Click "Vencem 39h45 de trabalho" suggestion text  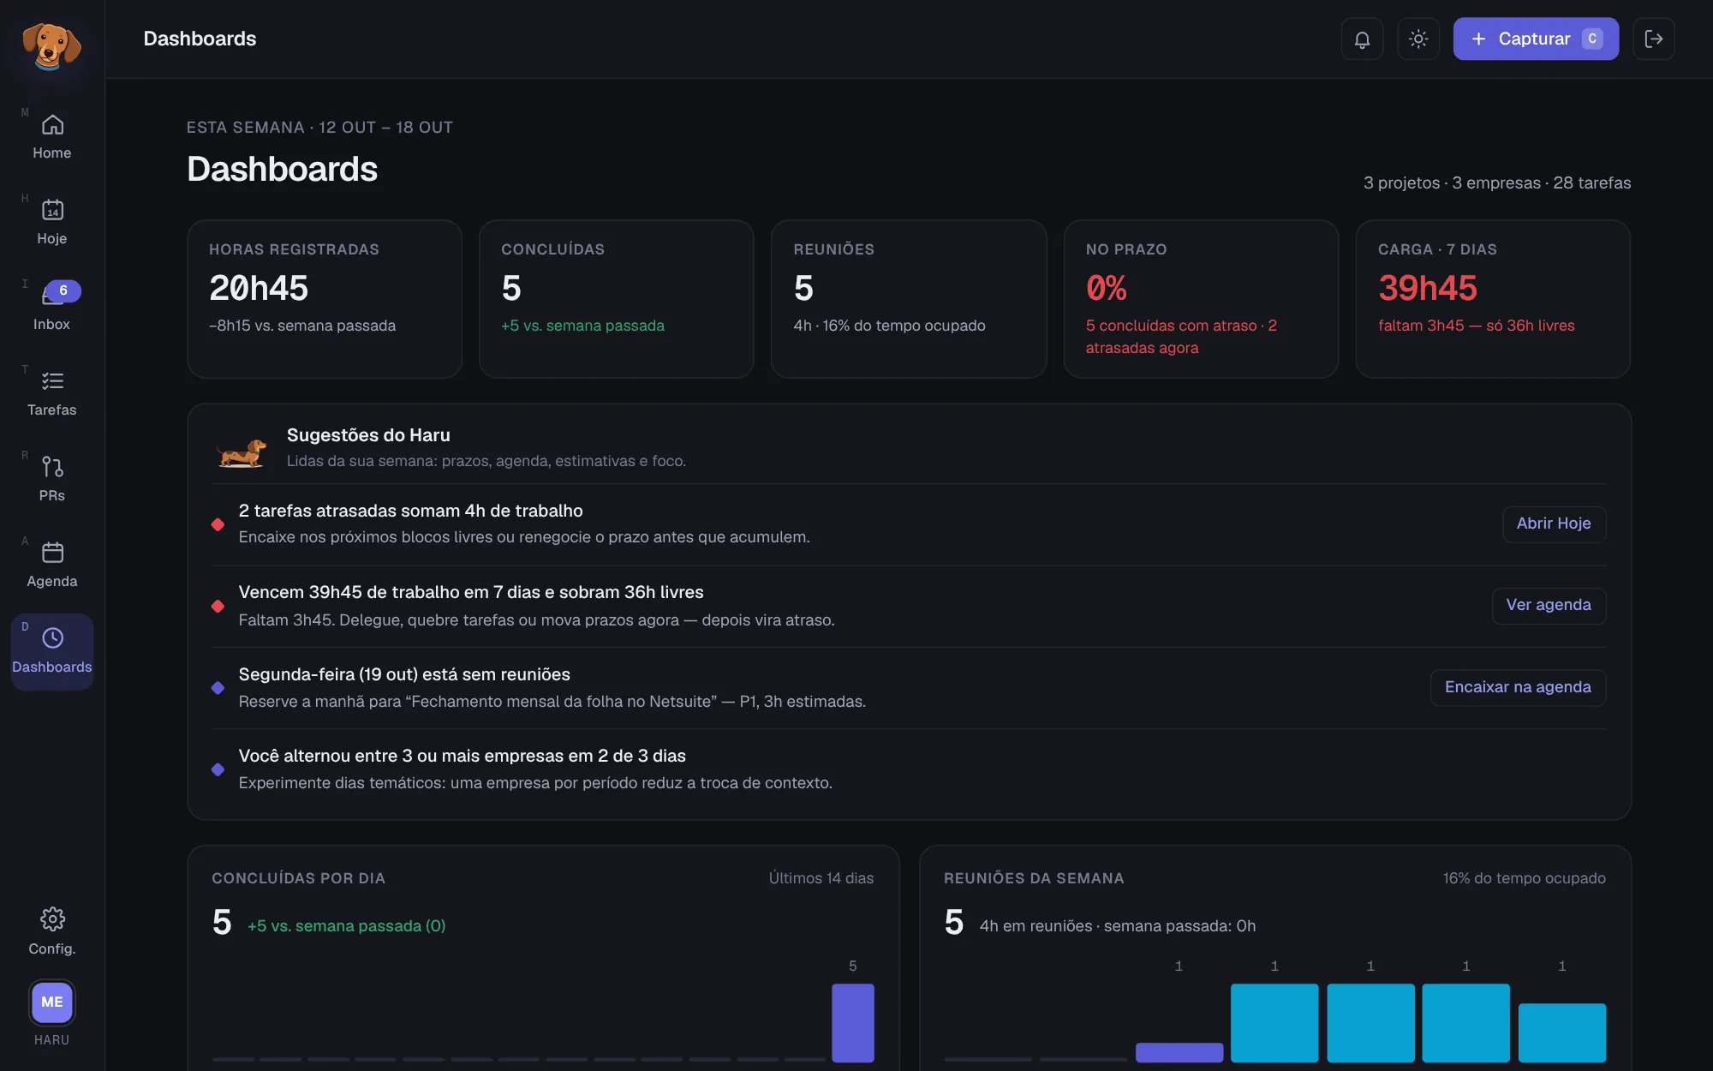(471, 592)
